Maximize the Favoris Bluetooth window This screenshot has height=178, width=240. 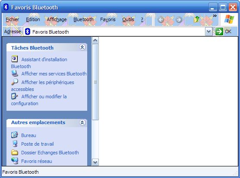[x=223, y=7]
